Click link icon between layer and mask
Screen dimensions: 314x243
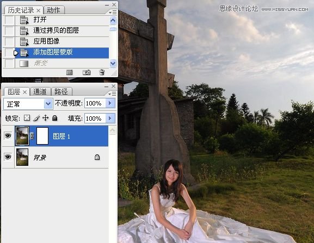point(32,136)
